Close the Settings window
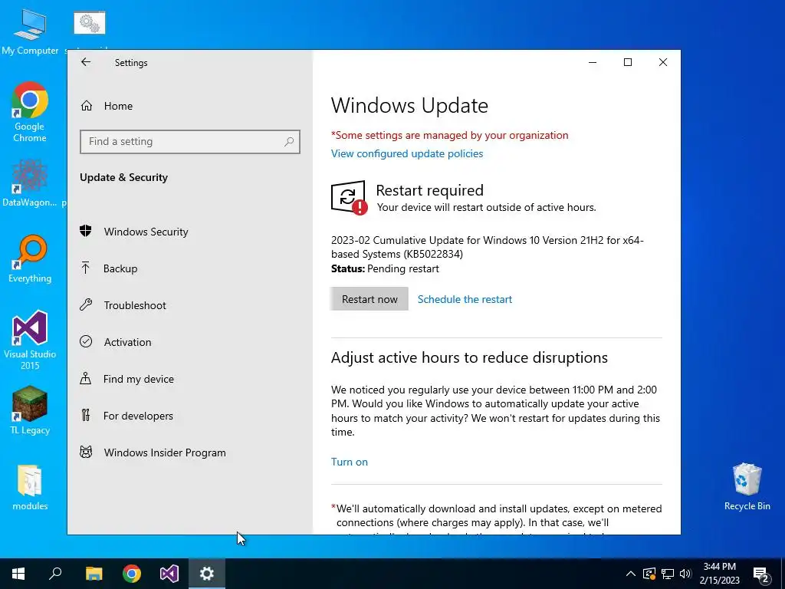Screen dimensions: 785x589 click(x=663, y=62)
